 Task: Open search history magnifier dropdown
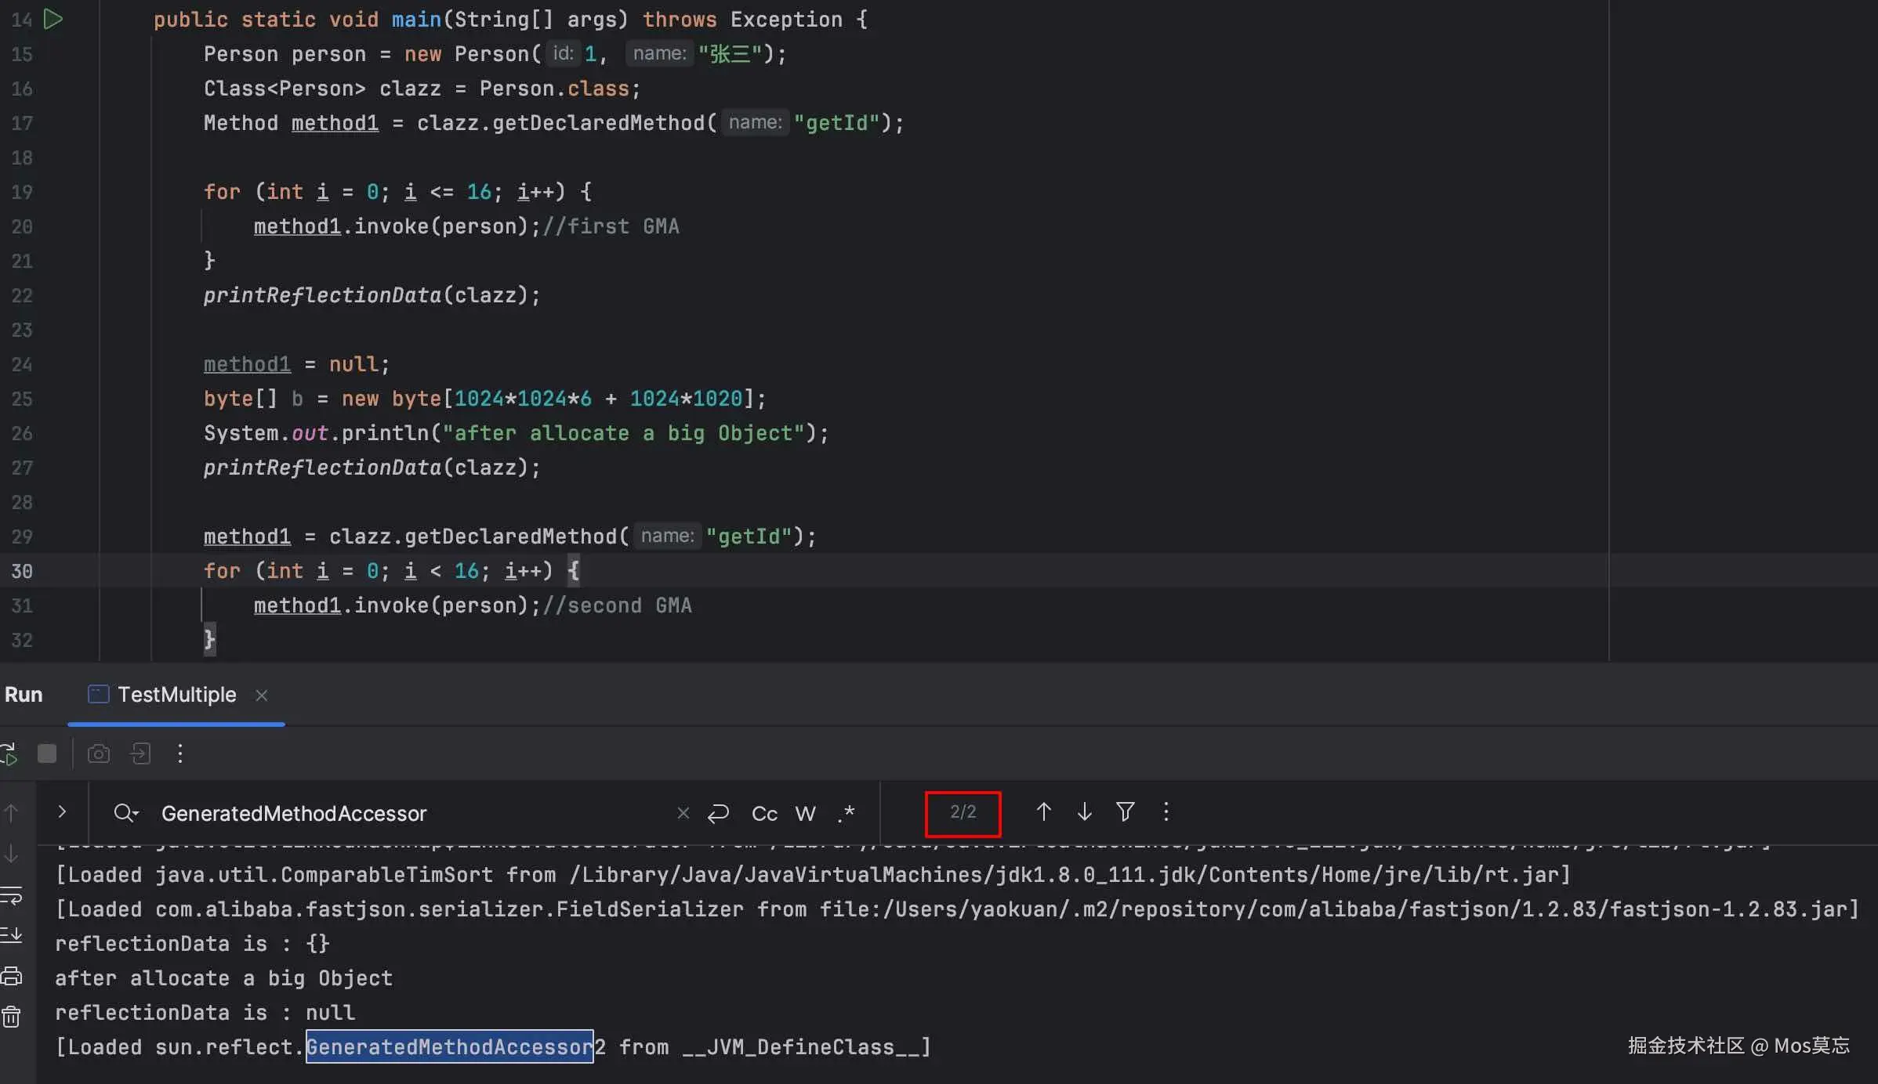point(125,814)
